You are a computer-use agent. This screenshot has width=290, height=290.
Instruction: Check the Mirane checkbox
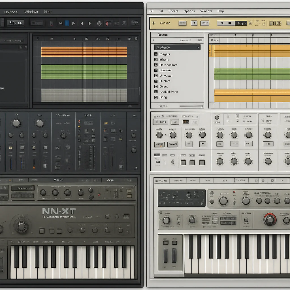pyautogui.click(x=156, y=59)
